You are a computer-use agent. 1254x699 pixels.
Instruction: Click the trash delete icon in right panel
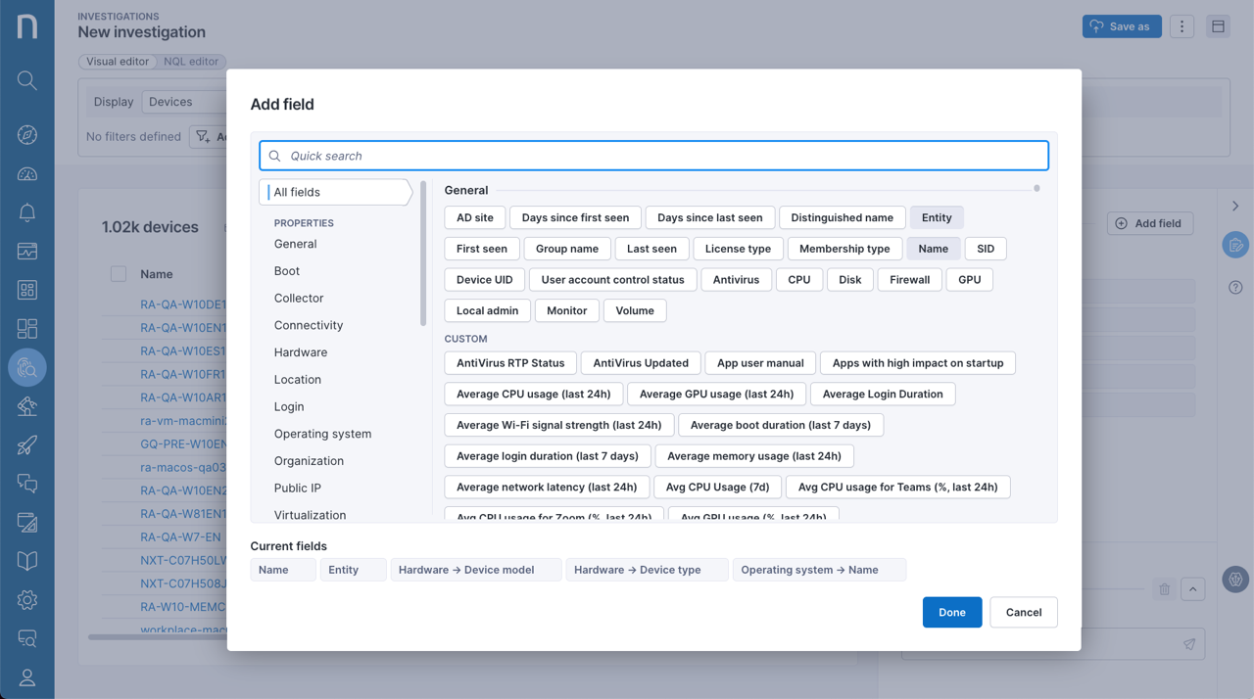tap(1165, 589)
